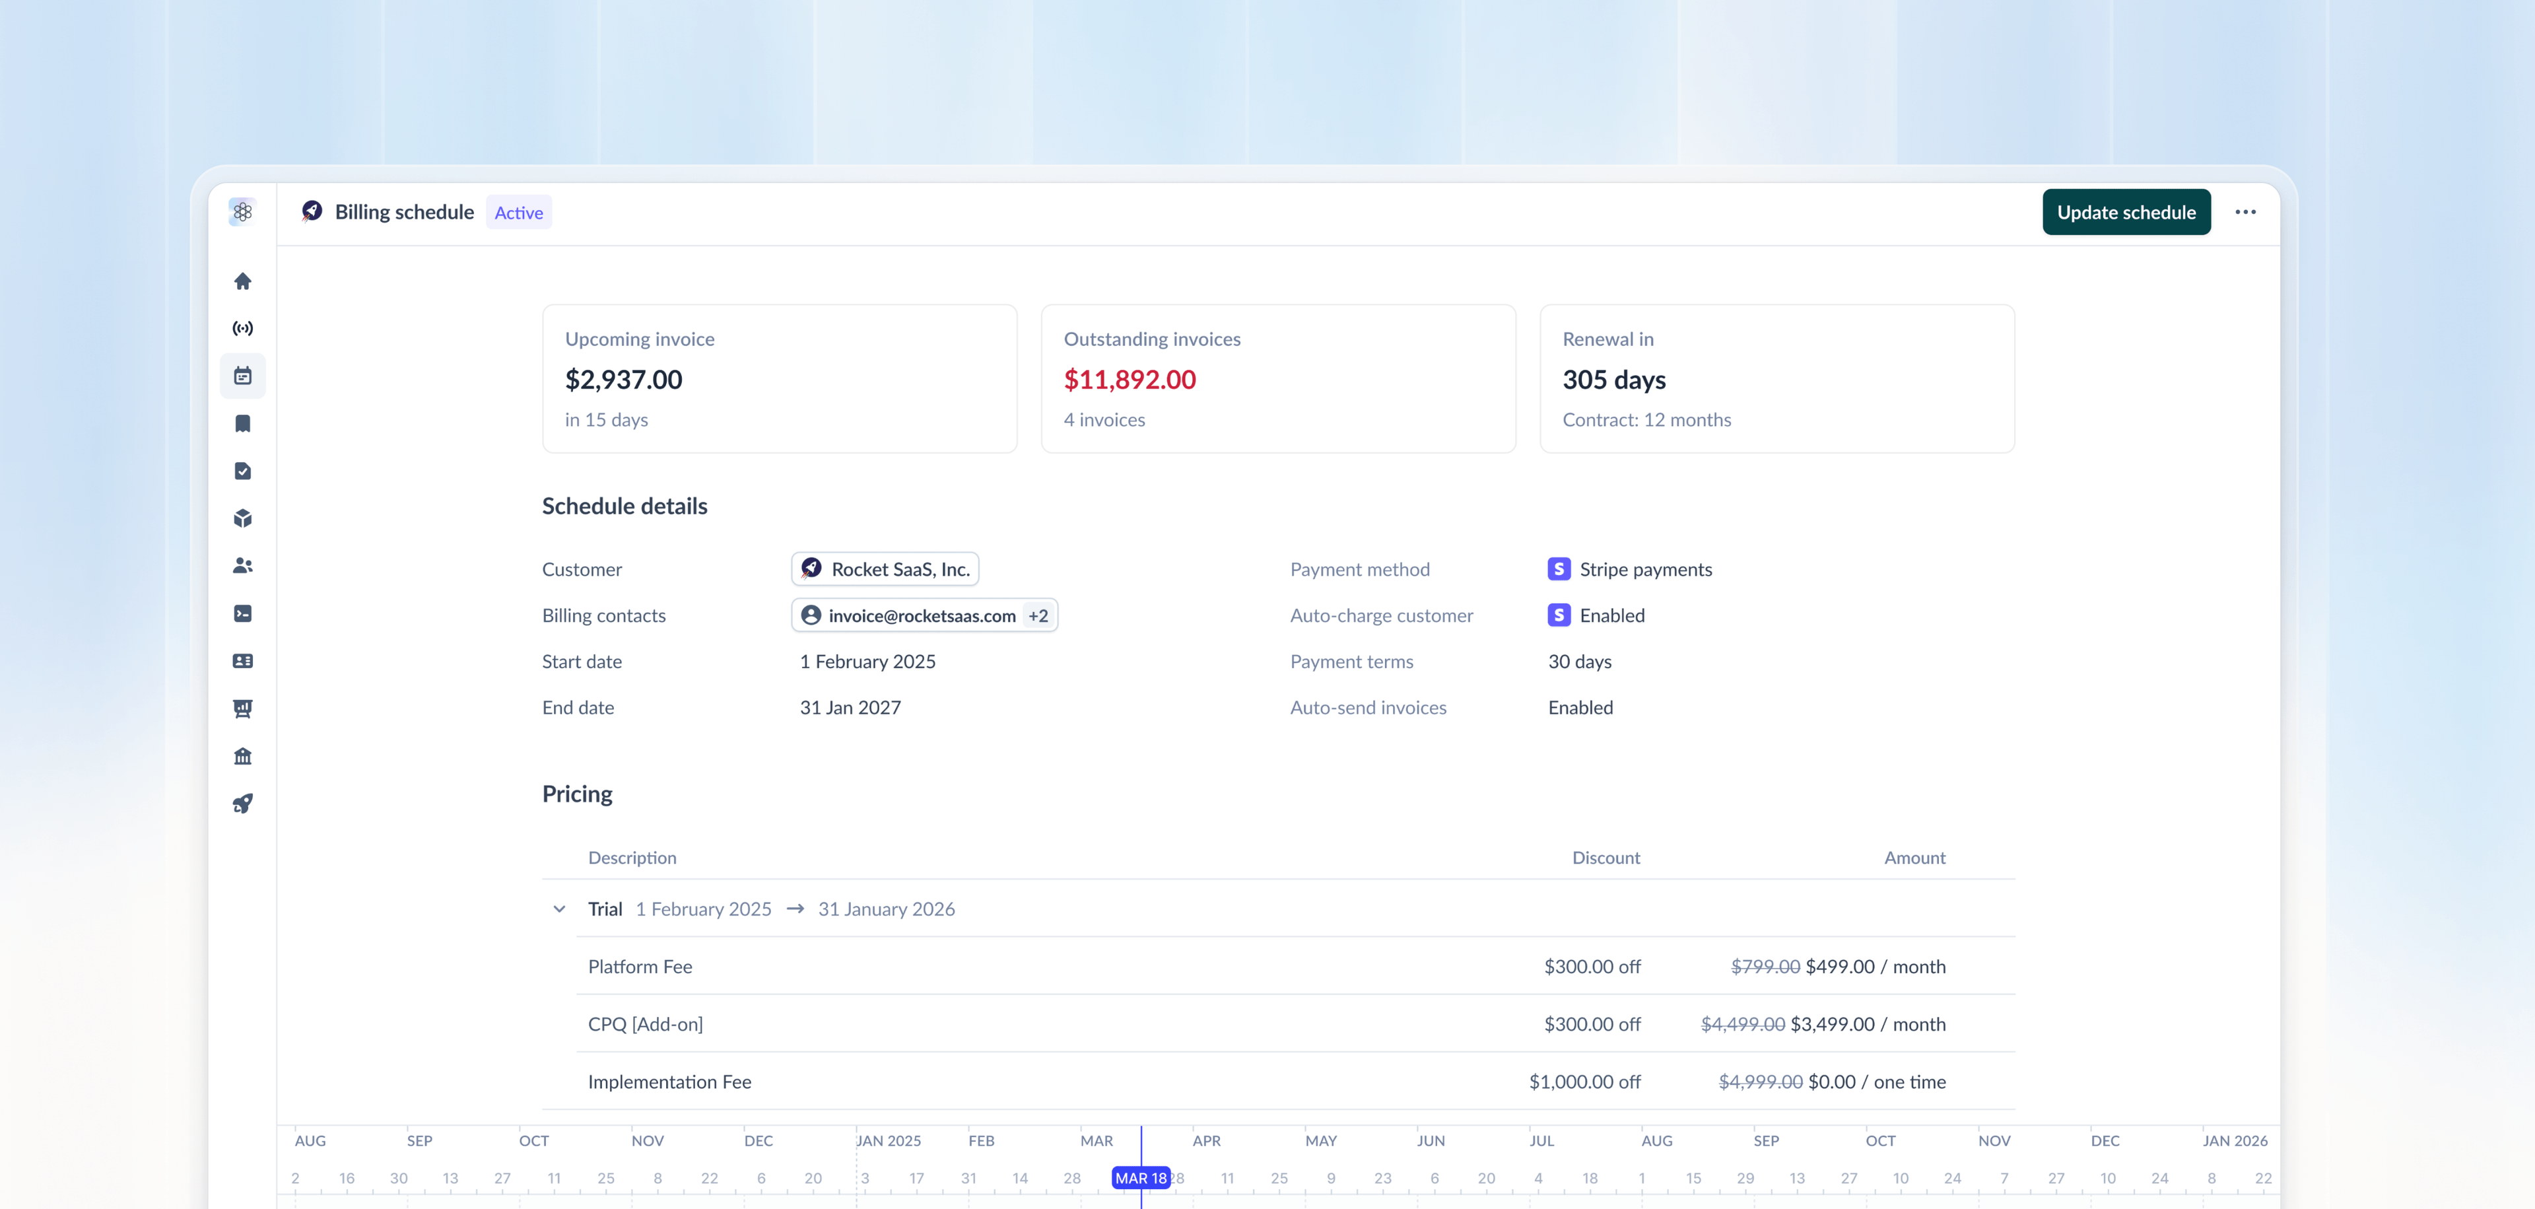Open the billing schedules calendar icon
The height and width of the screenshot is (1209, 2535).
pos(242,375)
